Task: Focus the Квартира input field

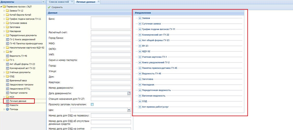Action: (x=111, y=82)
